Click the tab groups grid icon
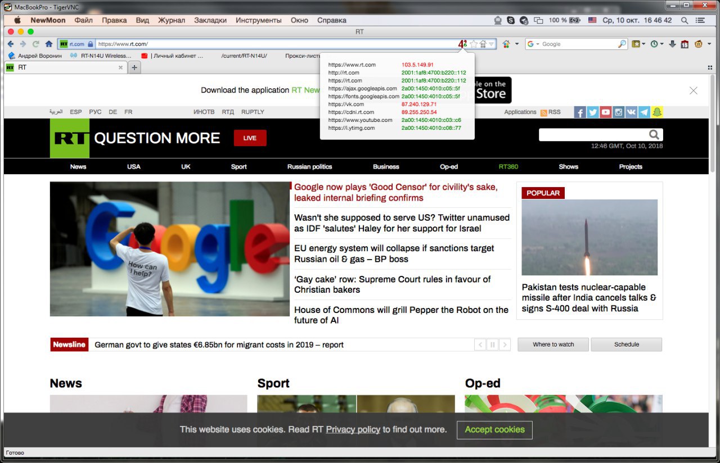 point(710,67)
